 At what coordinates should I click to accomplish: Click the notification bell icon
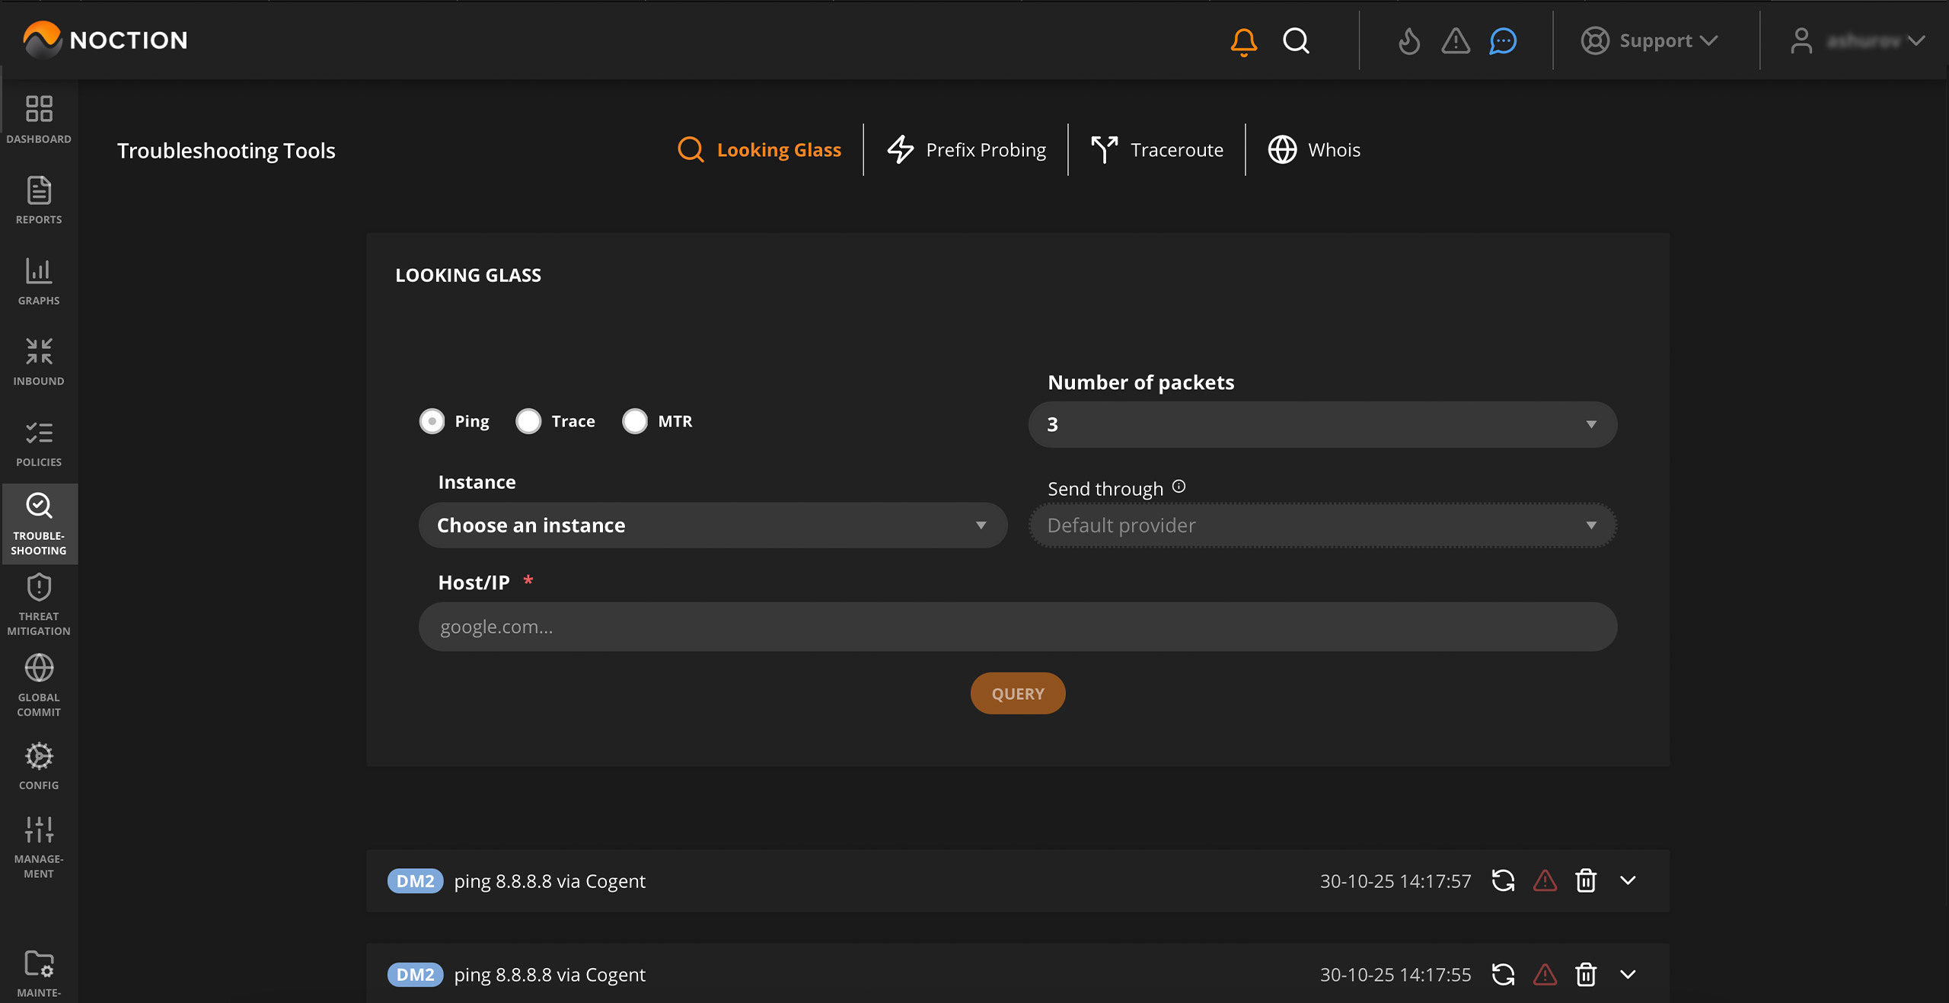tap(1243, 41)
